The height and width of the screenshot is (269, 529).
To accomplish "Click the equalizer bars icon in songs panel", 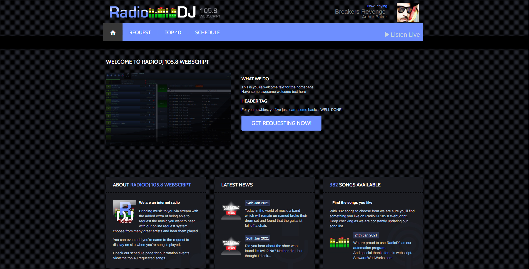I will pos(339,242).
